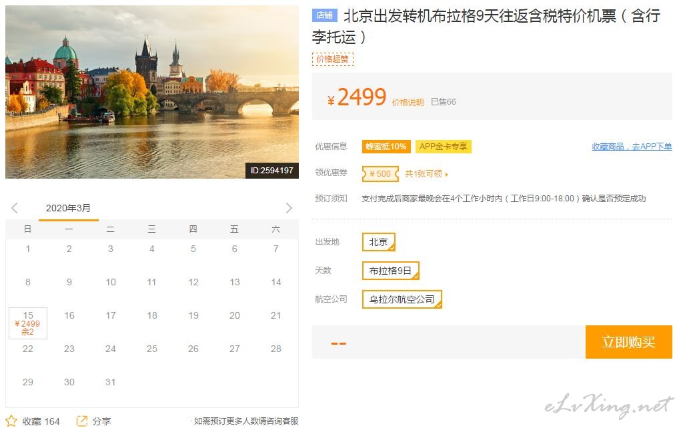Click the share icon
The image size is (681, 428).
click(81, 421)
